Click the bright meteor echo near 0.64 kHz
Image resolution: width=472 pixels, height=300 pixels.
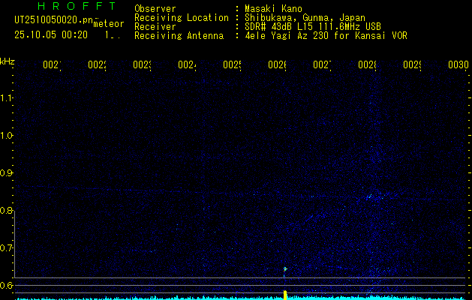pyautogui.click(x=284, y=268)
